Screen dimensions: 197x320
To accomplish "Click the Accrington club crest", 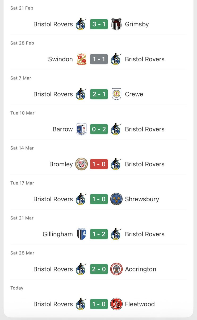I will [116, 269].
